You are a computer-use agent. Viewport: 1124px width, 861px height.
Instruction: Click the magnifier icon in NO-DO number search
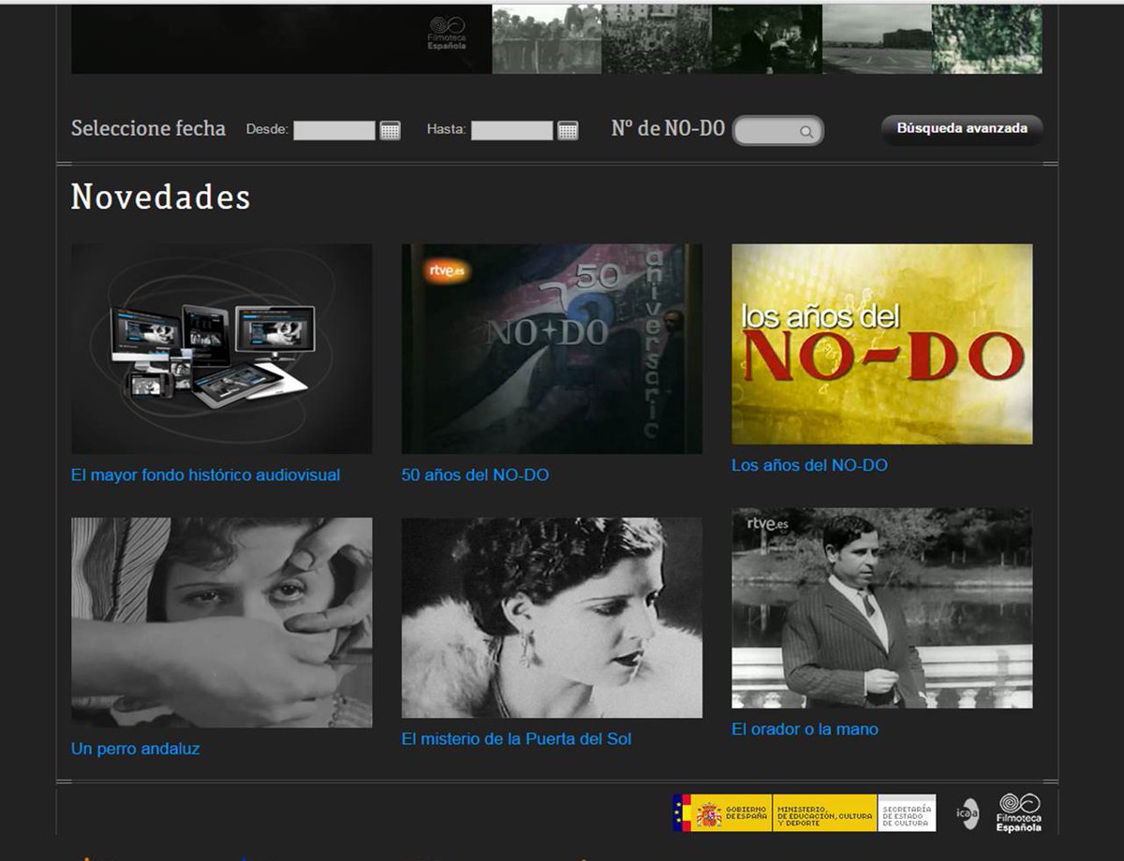(x=806, y=132)
